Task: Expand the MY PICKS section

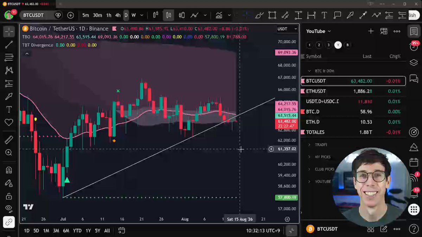Action: 309,157
